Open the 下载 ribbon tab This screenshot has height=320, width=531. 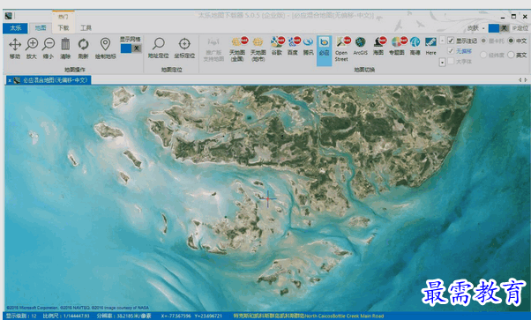pos(64,27)
